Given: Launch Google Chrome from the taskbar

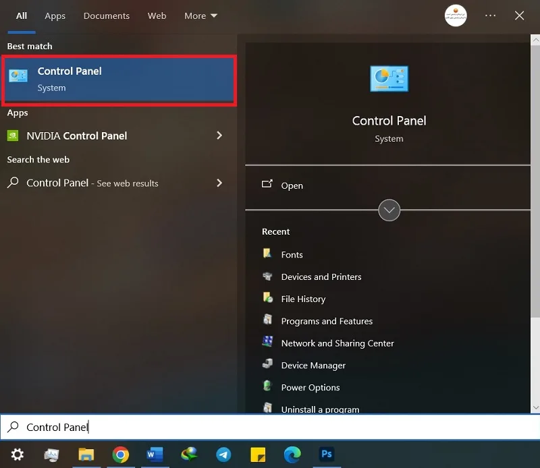Looking at the screenshot, I should point(121,455).
